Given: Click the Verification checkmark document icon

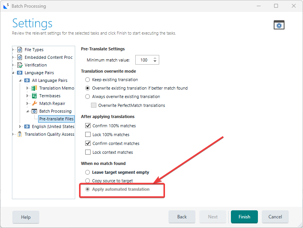Looking at the screenshot, I should tap(20, 65).
